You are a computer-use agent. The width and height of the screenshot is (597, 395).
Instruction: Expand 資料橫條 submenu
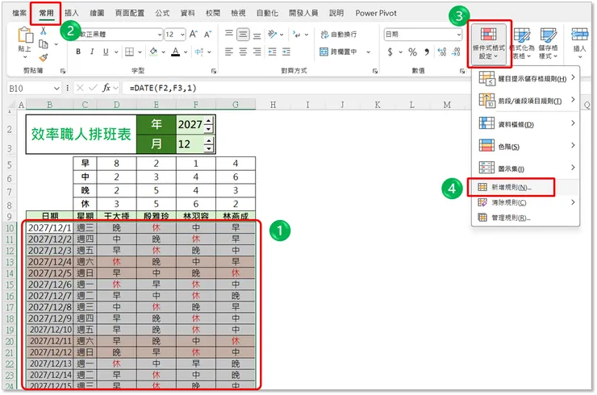coord(525,124)
